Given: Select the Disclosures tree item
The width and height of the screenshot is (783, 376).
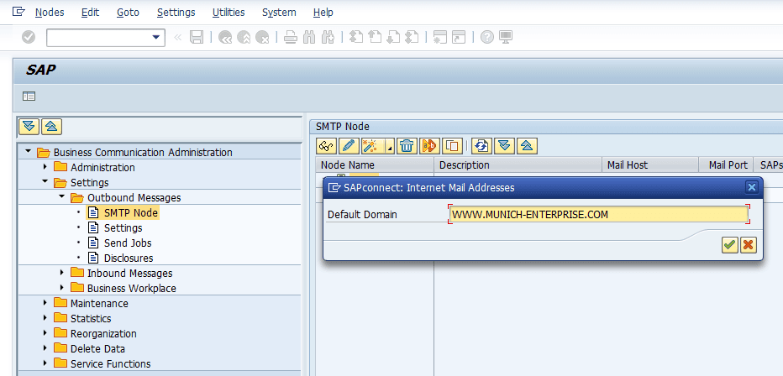Looking at the screenshot, I should [129, 258].
